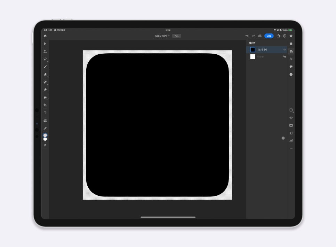Click the 레이어 panel heading
This screenshot has width=336, height=247.
coord(252,43)
